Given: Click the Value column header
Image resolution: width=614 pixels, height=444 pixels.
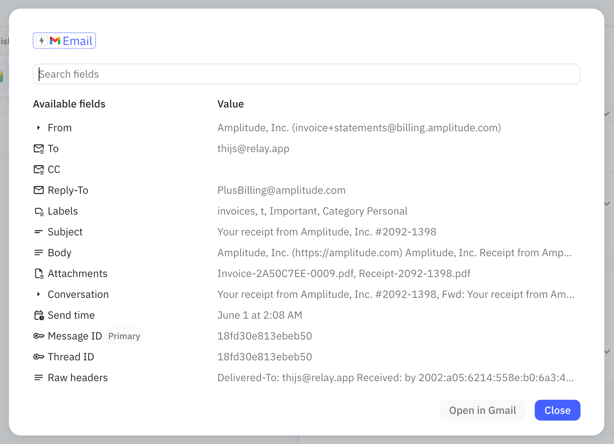Looking at the screenshot, I should pyautogui.click(x=231, y=104).
